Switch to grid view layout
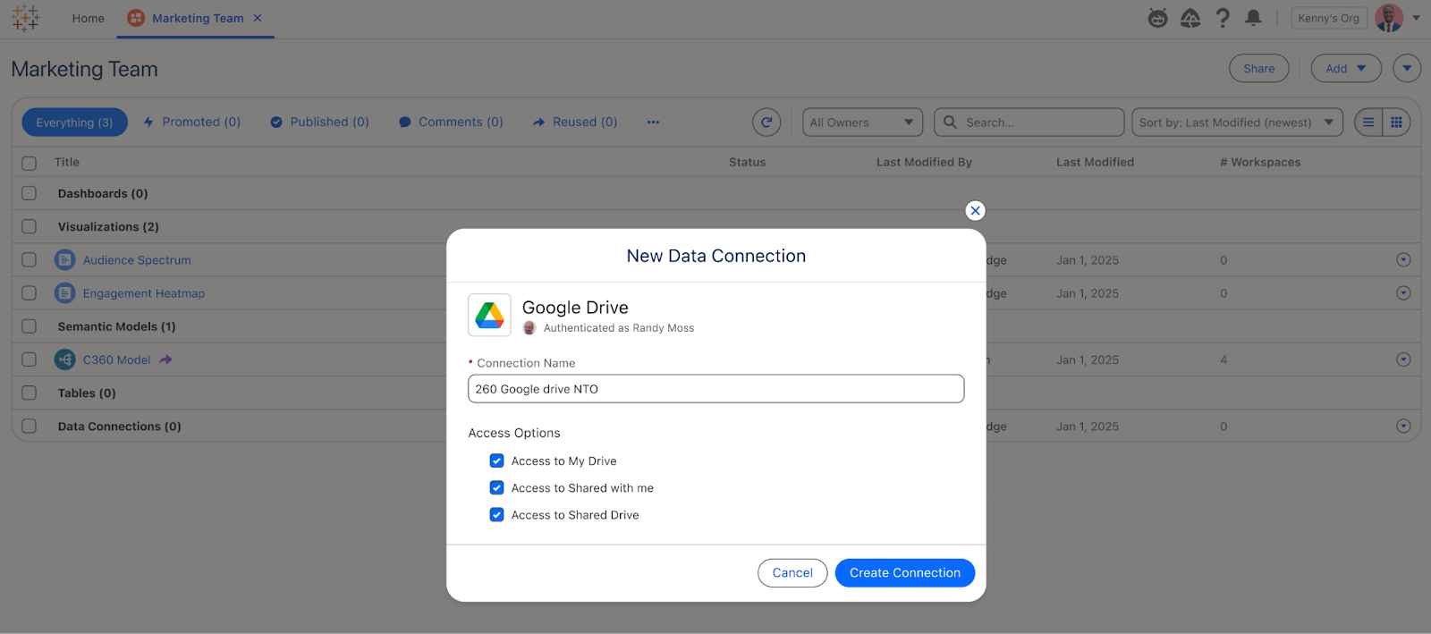Image resolution: width=1431 pixels, height=634 pixels. (x=1396, y=123)
